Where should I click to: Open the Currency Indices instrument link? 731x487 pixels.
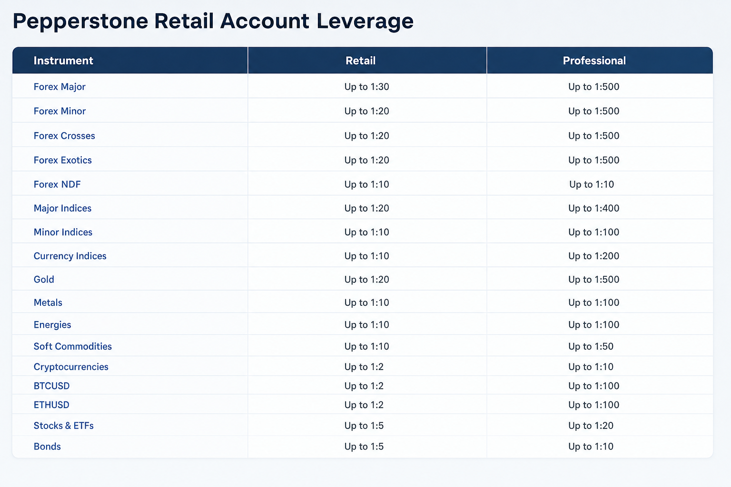[x=70, y=256]
